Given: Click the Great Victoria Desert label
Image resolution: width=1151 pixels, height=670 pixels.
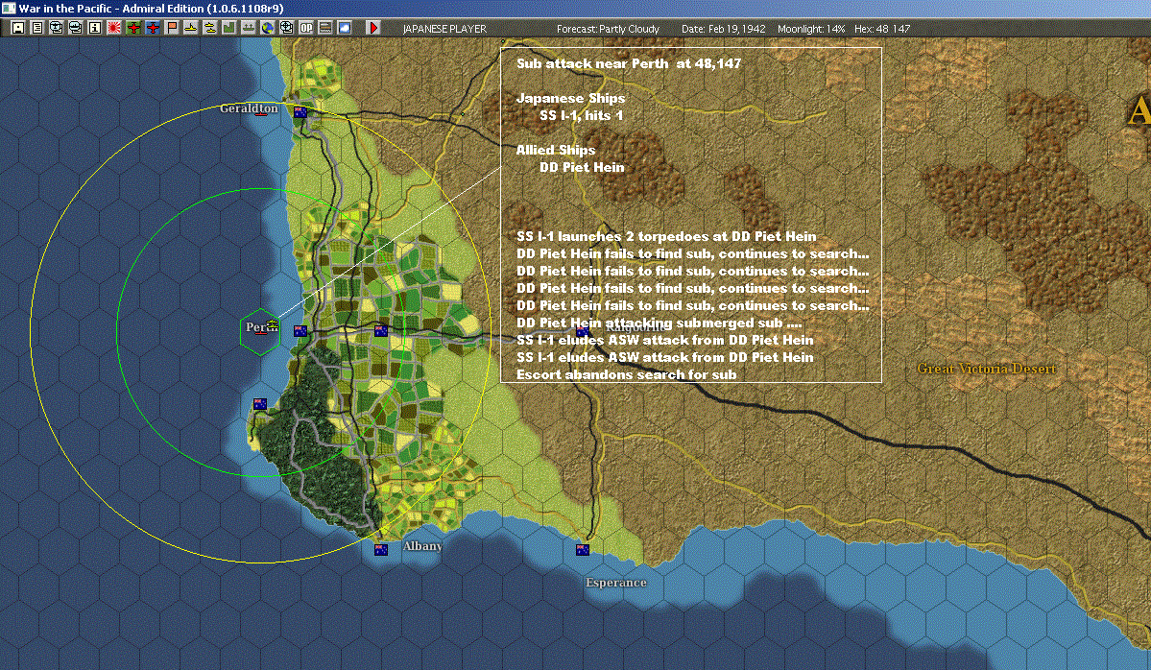Looking at the screenshot, I should pyautogui.click(x=987, y=369).
